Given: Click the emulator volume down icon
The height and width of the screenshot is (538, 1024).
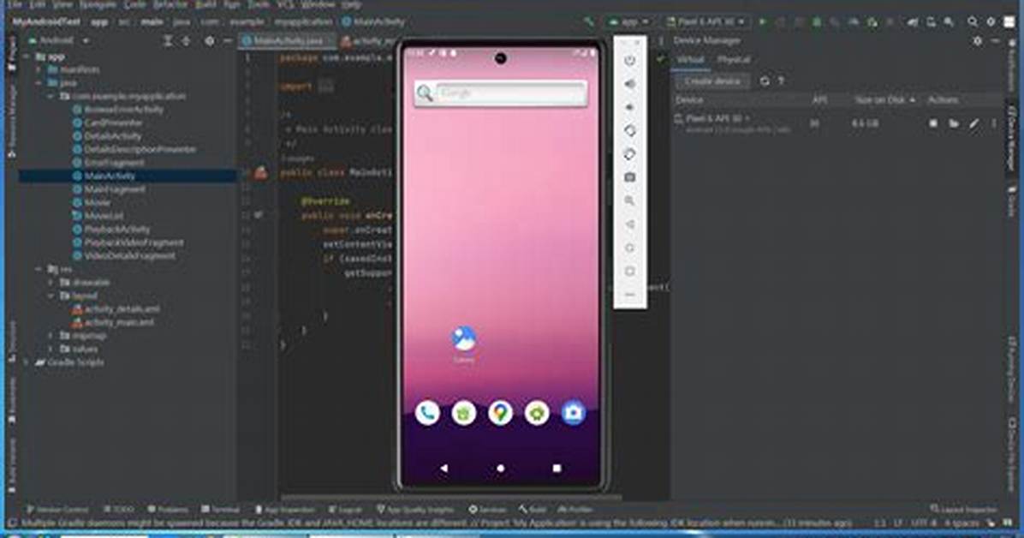Looking at the screenshot, I should coord(629,107).
